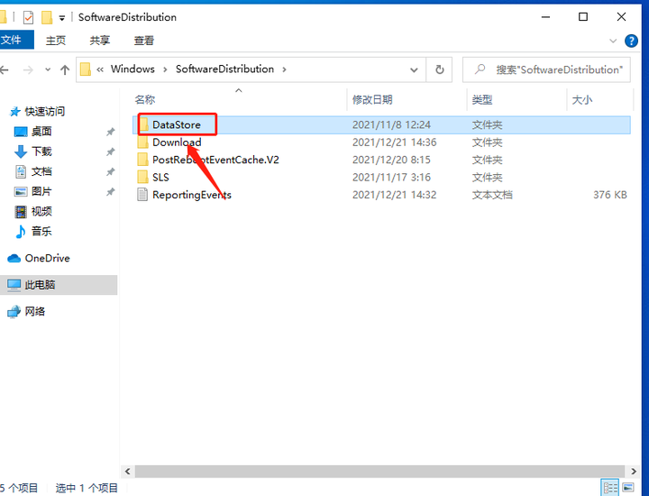Switch to details view icon in status bar
The width and height of the screenshot is (649, 496).
[610, 487]
